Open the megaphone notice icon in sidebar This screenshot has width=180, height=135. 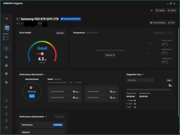(x=6, y=107)
